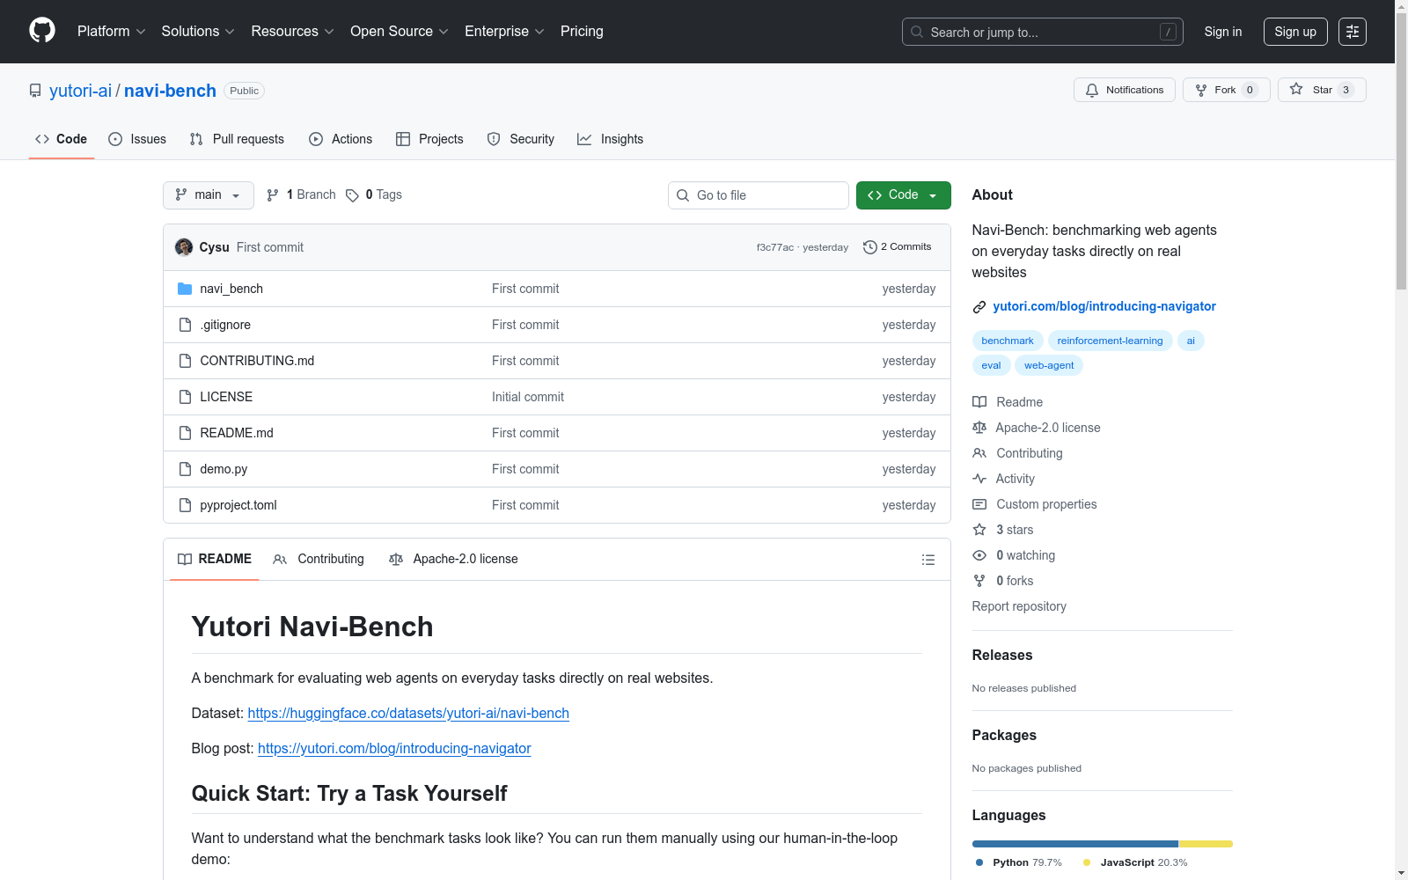Viewport: 1408px width, 880px height.
Task: Open the 2 Commits history
Action: pos(898,247)
